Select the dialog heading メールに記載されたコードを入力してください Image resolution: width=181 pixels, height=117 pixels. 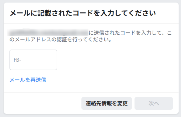(x=83, y=13)
